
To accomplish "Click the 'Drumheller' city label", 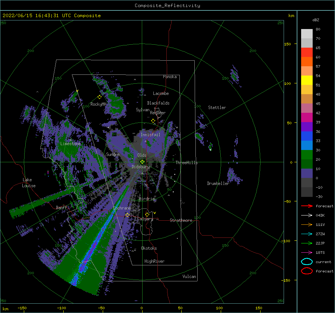I will [x=218, y=183].
